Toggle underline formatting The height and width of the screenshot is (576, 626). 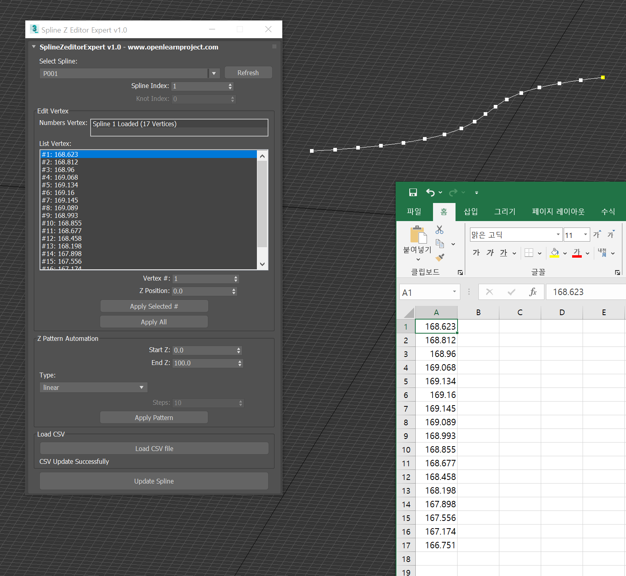503,253
